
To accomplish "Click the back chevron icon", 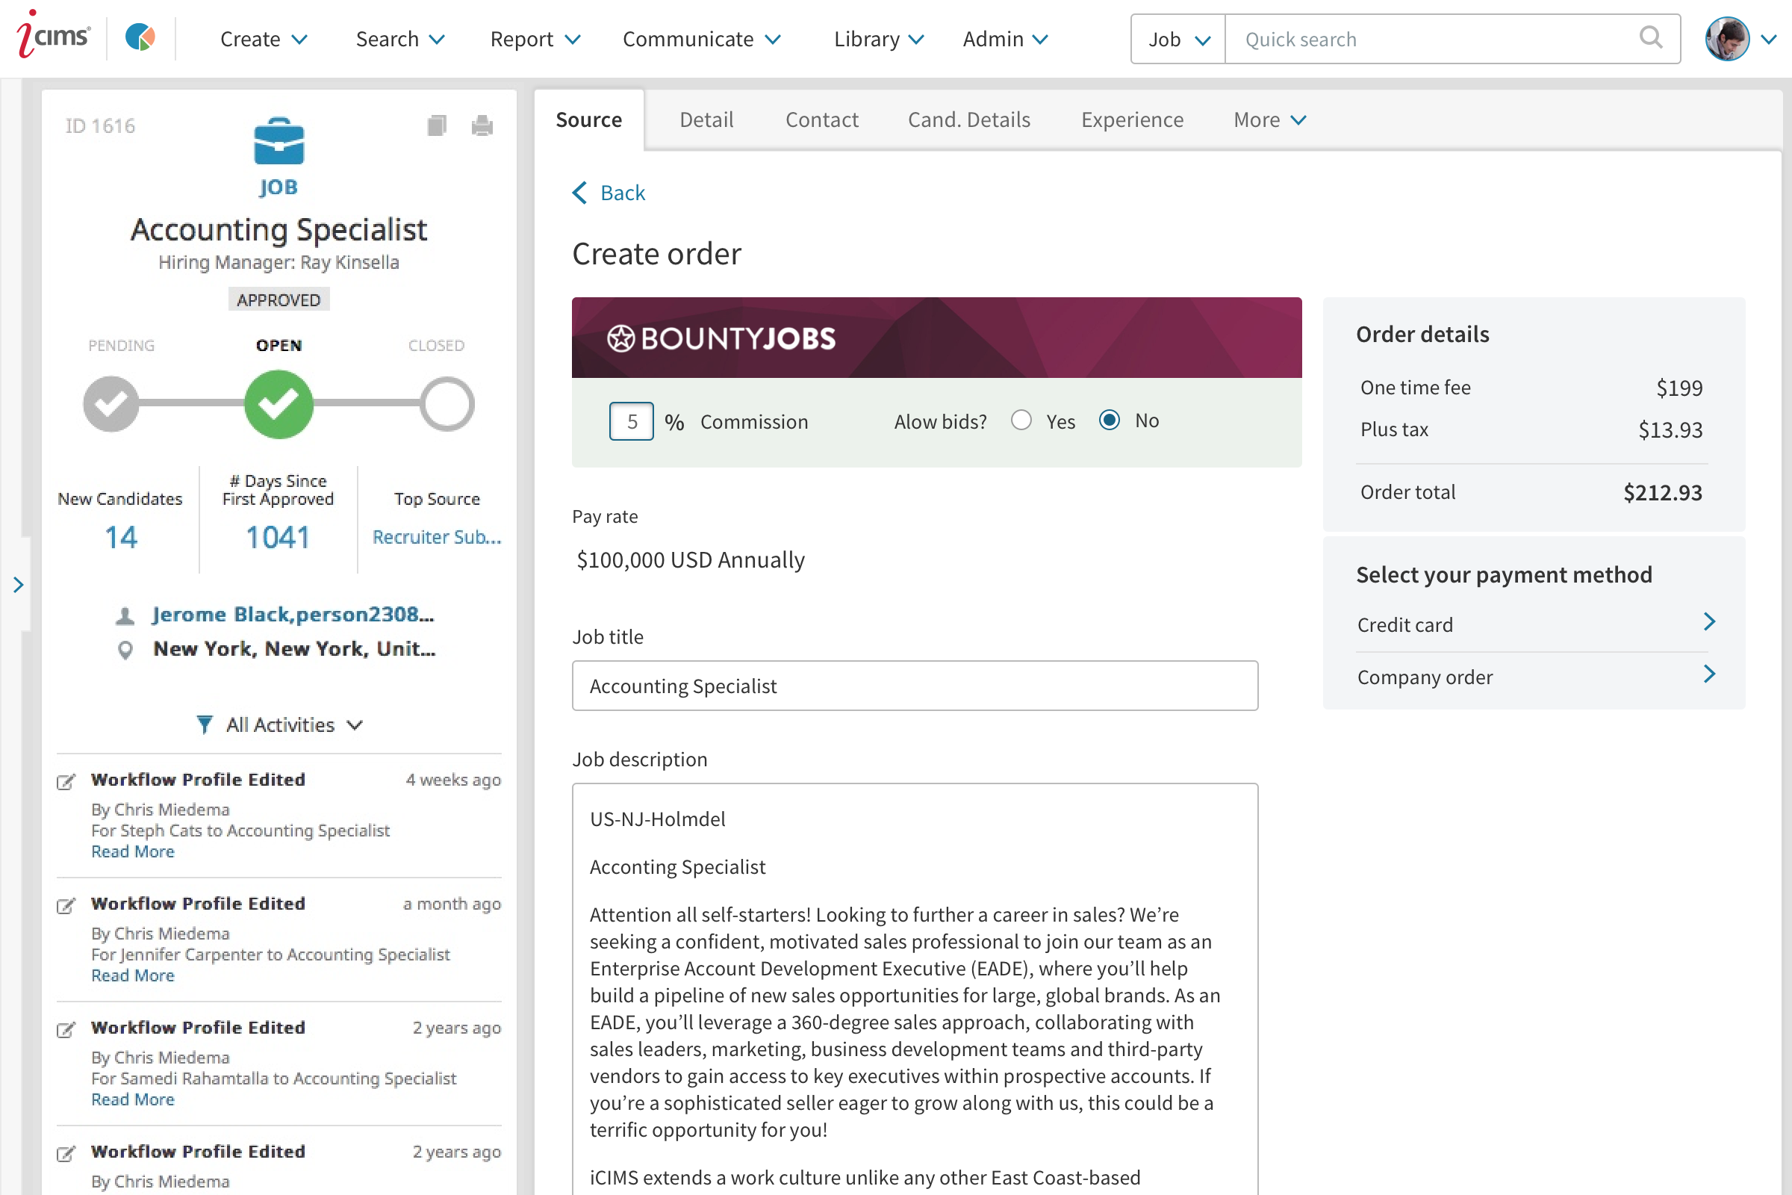I will click(580, 193).
